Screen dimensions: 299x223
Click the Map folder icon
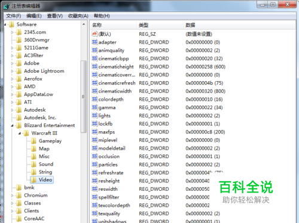33,148
